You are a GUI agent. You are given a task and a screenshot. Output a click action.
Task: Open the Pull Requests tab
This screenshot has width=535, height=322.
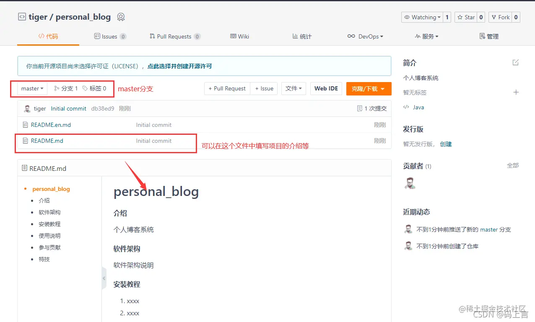tap(175, 36)
